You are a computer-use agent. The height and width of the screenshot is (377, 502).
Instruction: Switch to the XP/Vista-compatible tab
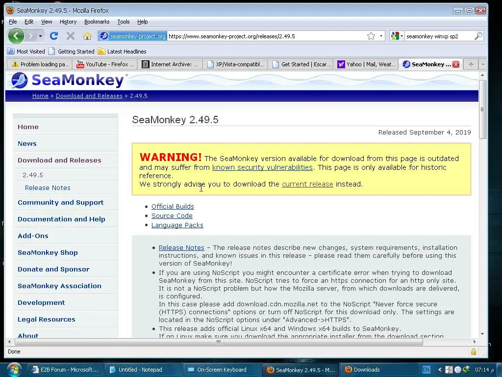235,64
